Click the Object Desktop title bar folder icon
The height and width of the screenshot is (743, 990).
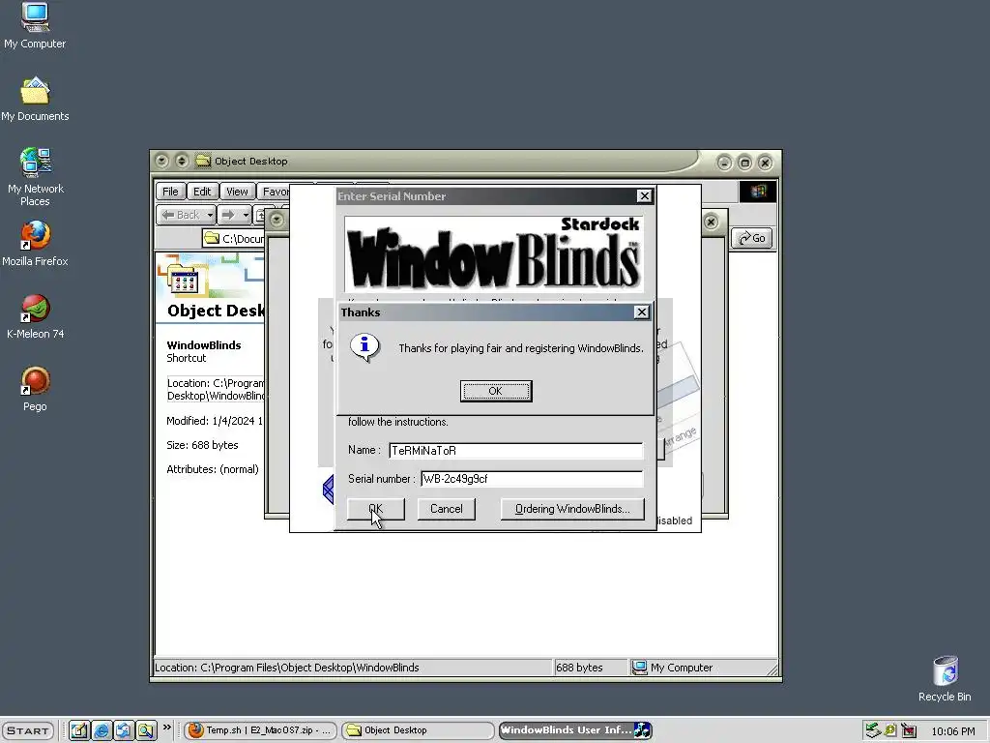(x=203, y=162)
